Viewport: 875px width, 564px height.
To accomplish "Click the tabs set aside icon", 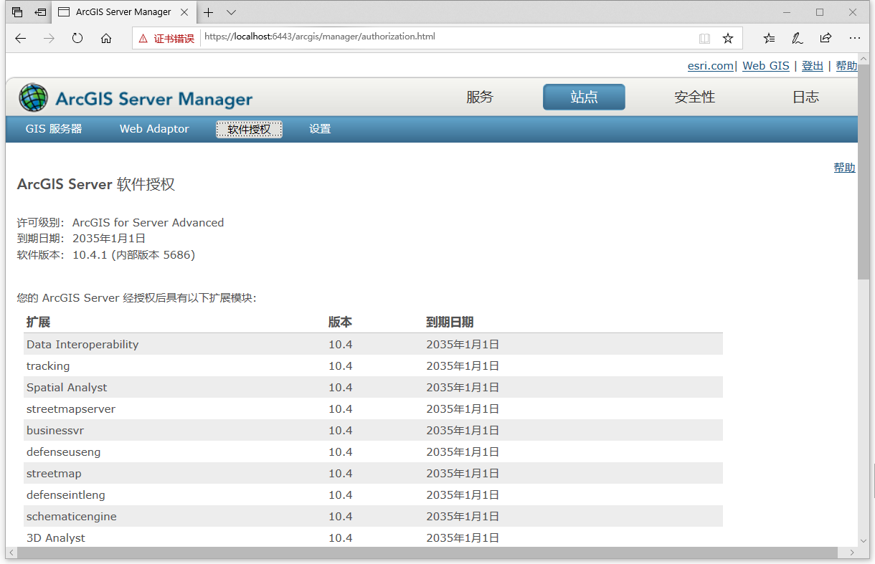I will point(17,12).
